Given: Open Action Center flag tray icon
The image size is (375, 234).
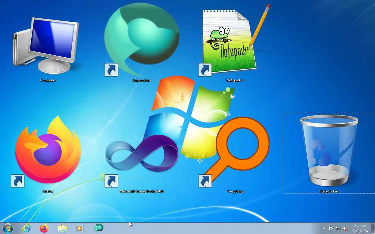Looking at the screenshot, I should pos(331,228).
